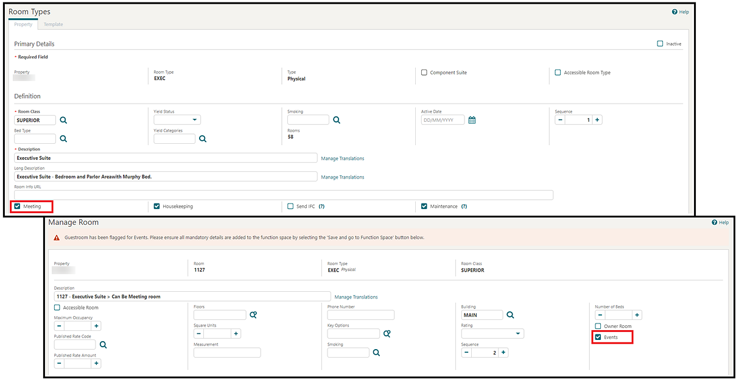Click the Floors lookup search icon
This screenshot has height=382, width=739.
tap(253, 315)
